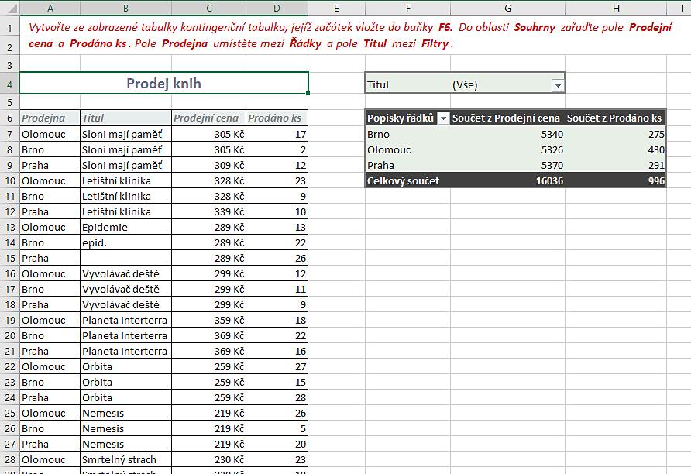Open the Popisky řádků filter dropdown
Screen dimensions: 691x474
[x=443, y=118]
